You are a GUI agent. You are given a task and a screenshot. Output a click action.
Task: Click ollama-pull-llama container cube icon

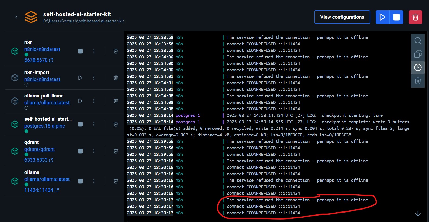pyautogui.click(x=15, y=101)
